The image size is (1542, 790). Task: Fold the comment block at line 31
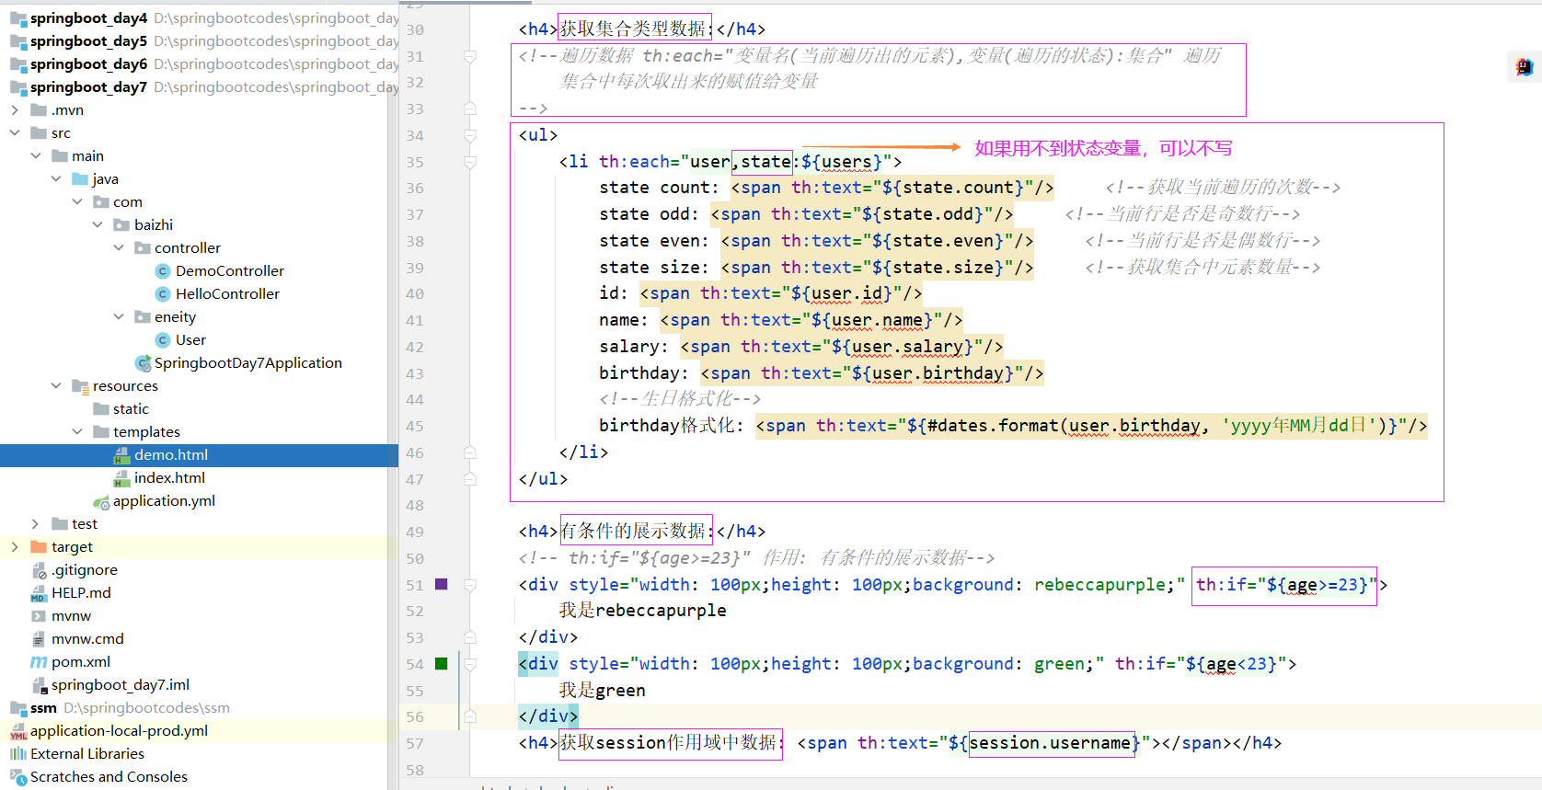coord(470,56)
